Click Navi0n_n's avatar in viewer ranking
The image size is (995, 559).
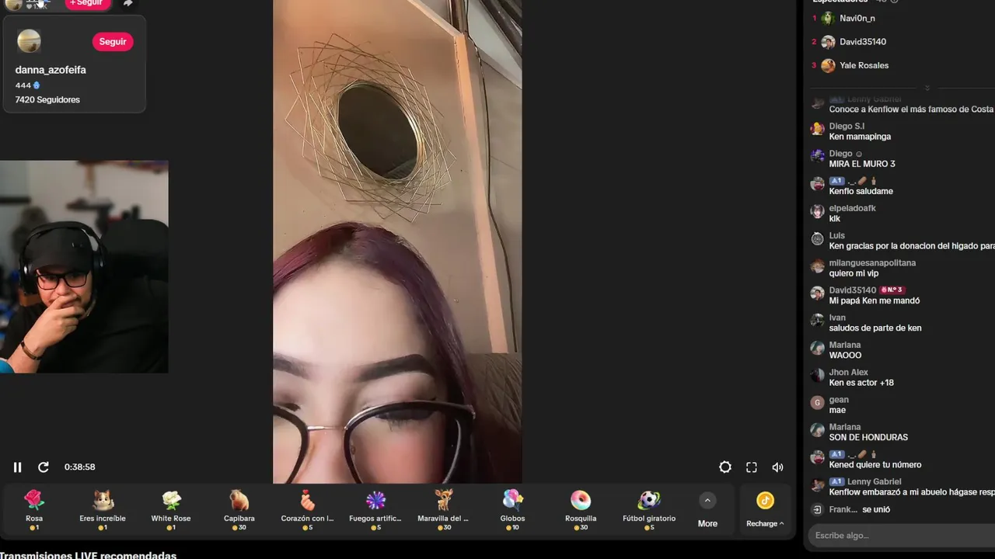point(828,18)
